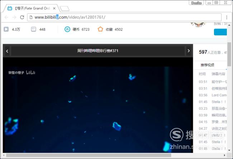Click the browser forward arrow
This screenshot has height=159, width=233.
14,18
